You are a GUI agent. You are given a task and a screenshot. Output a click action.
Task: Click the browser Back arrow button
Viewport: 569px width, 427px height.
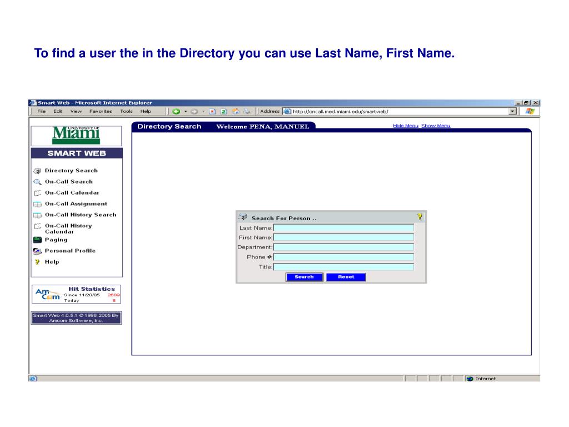click(176, 111)
